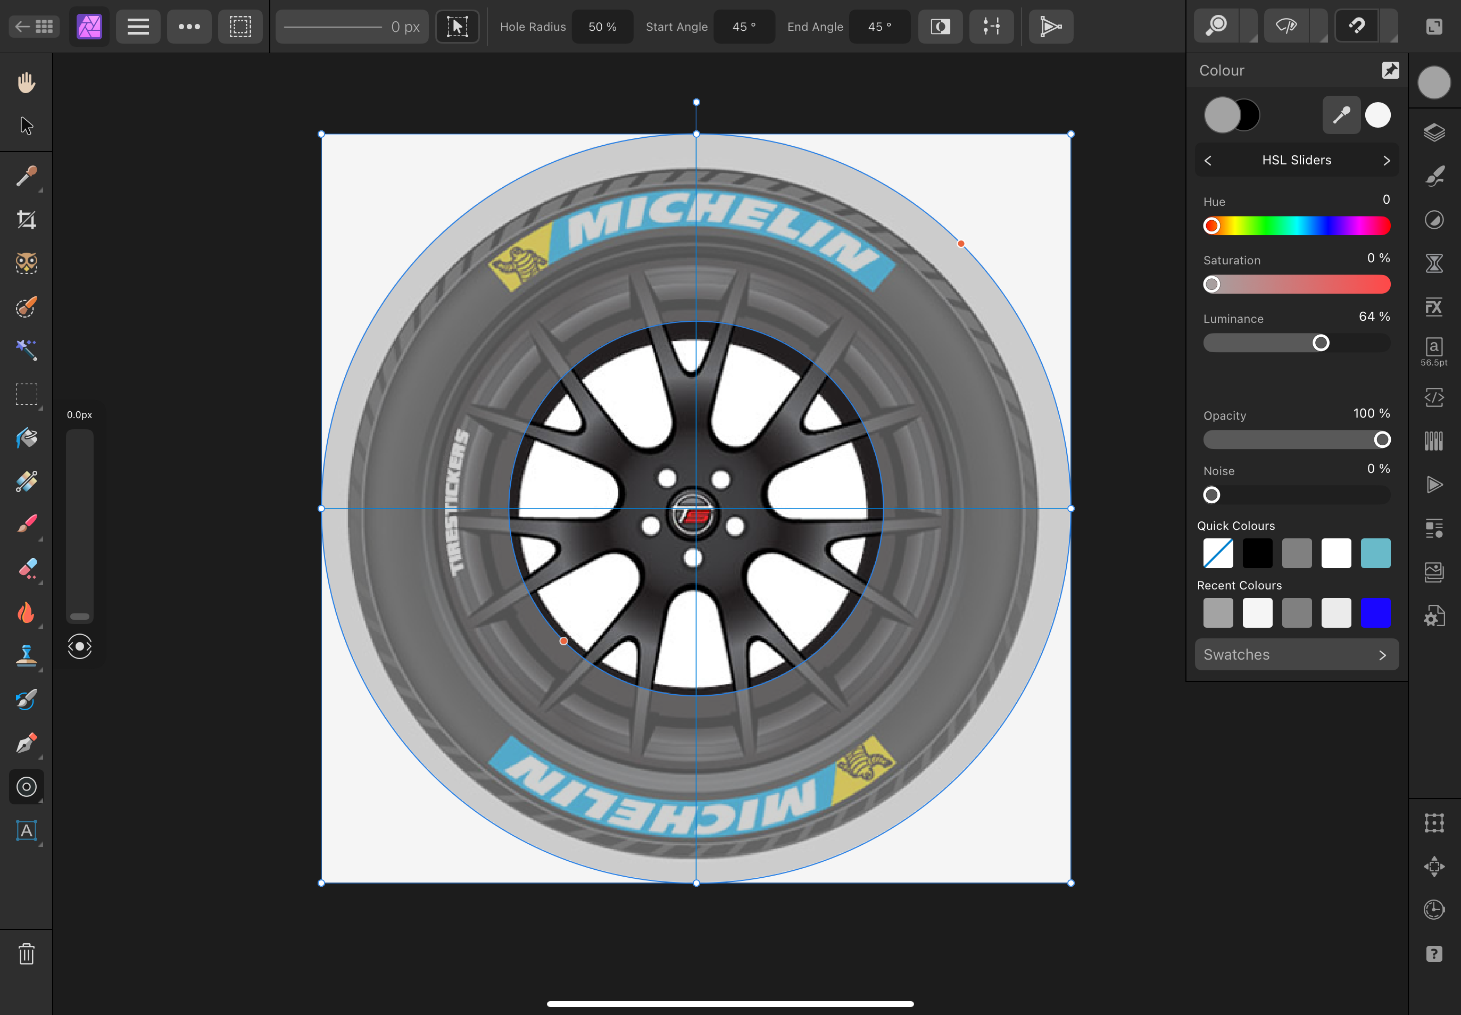The height and width of the screenshot is (1015, 1461).
Task: Toggle the brush stabiliser target button
Action: 79,646
